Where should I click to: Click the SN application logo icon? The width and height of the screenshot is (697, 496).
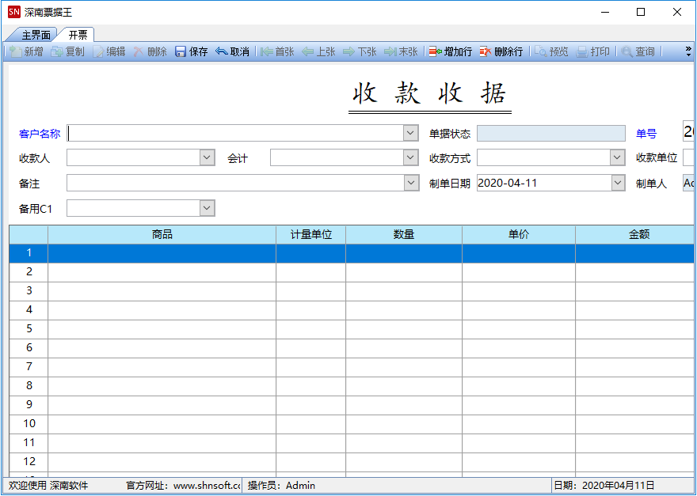[14, 12]
